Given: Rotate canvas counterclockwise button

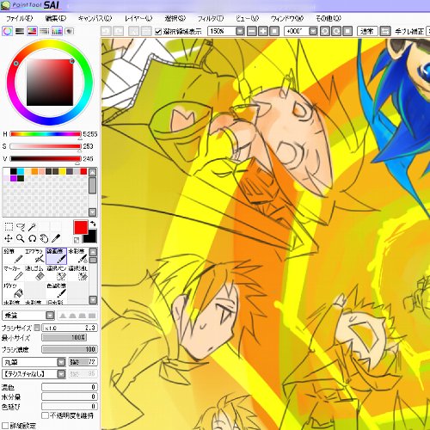Looking at the screenshot, I should (325, 31).
